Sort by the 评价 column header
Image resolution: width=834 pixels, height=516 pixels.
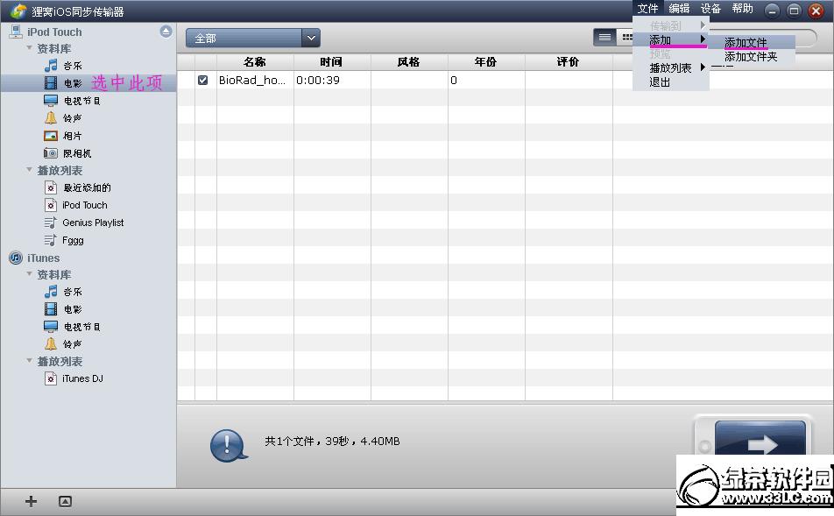568,61
